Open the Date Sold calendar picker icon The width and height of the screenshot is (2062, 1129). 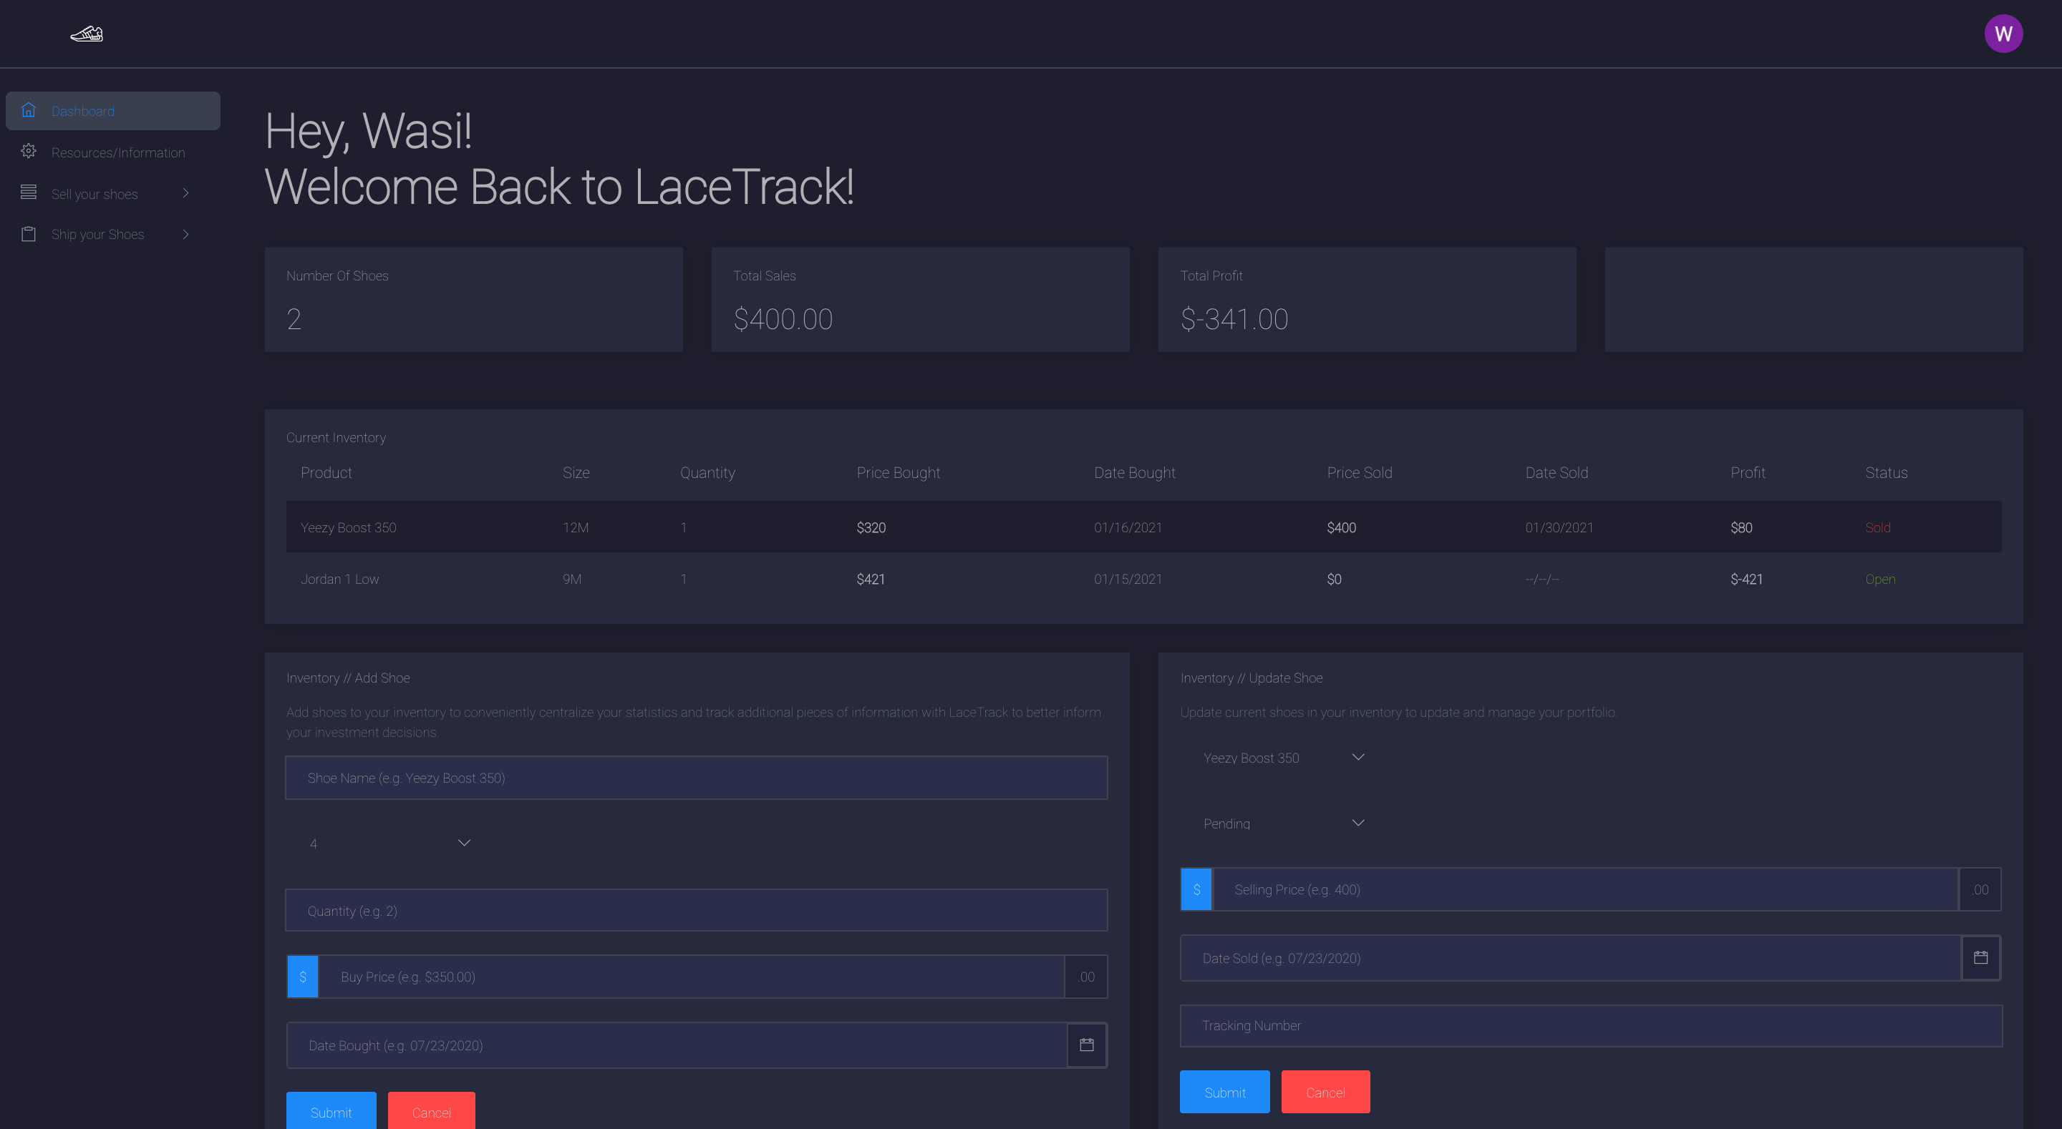click(x=1980, y=958)
